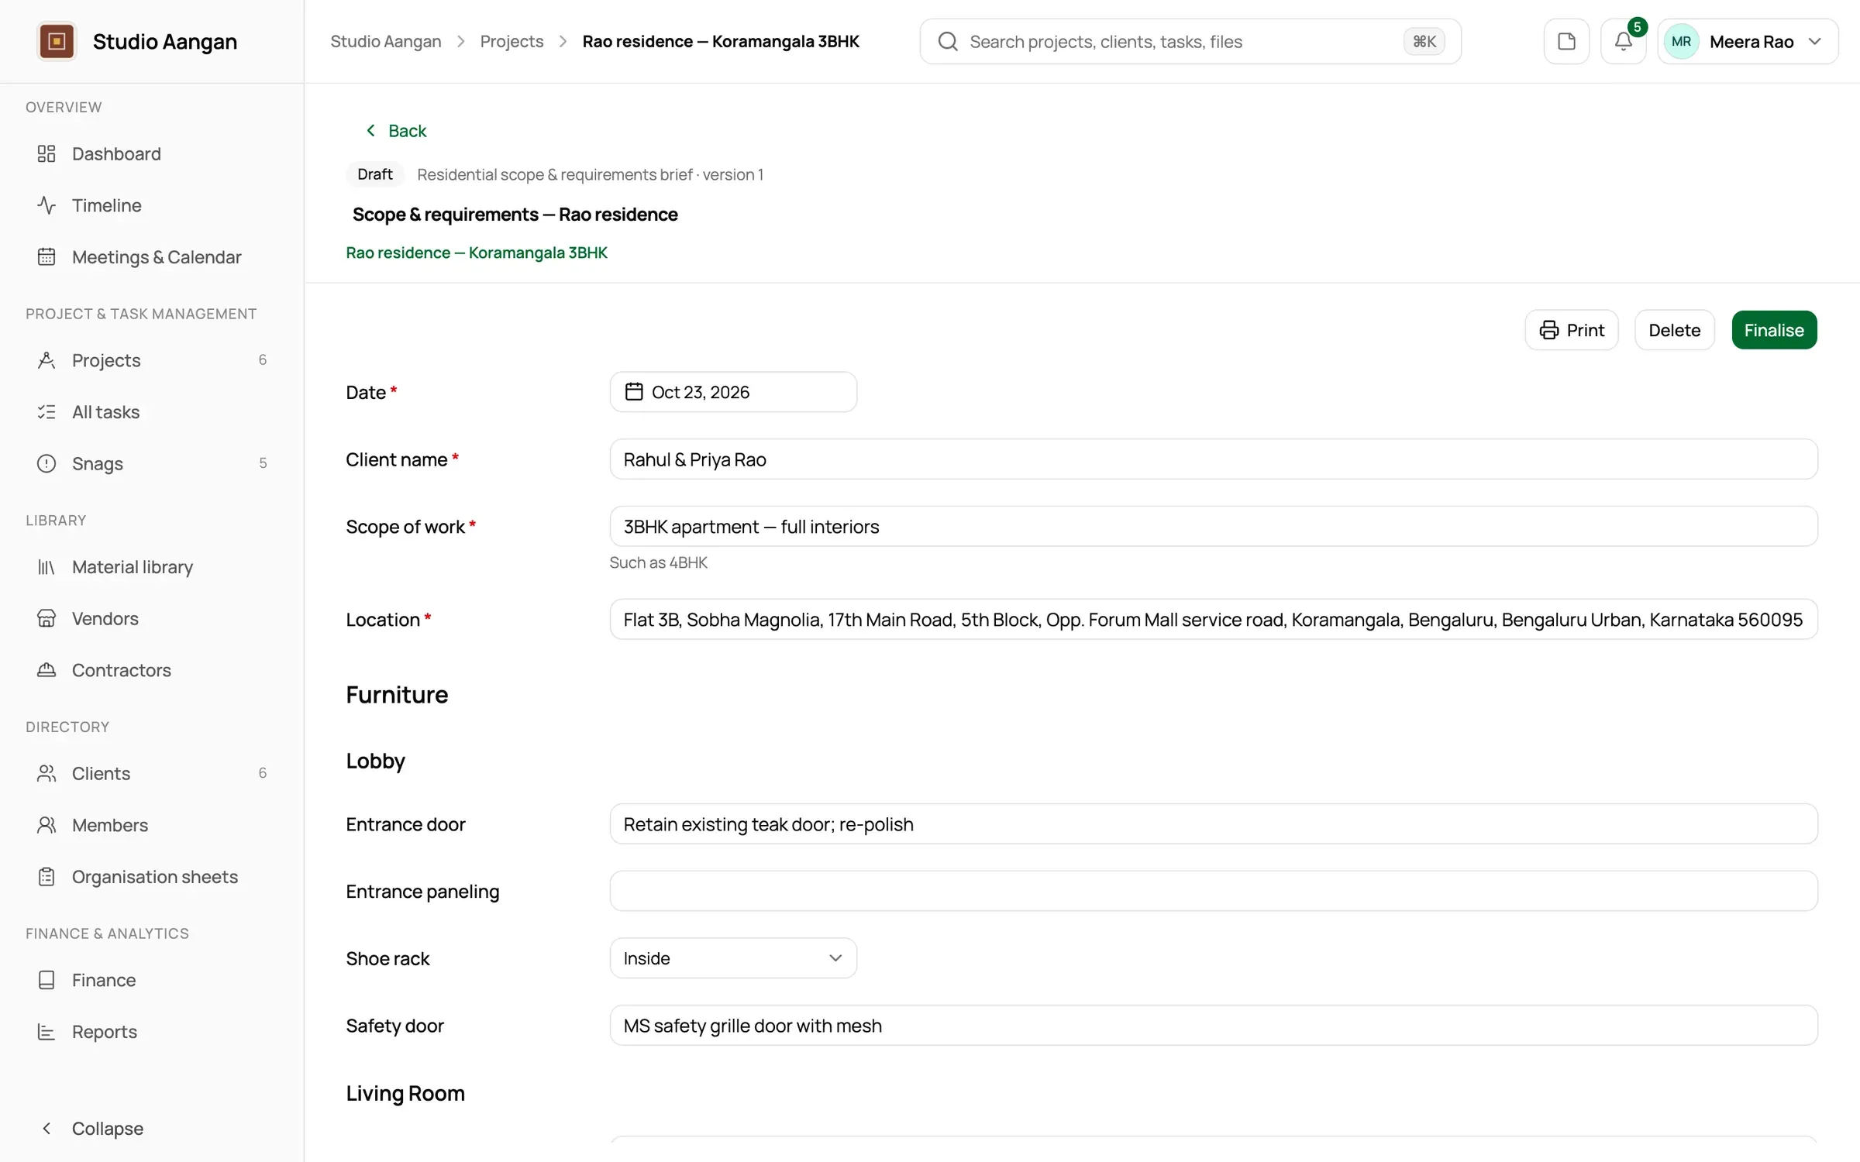Click the notifications bell icon
This screenshot has height=1162, width=1860.
pos(1623,41)
